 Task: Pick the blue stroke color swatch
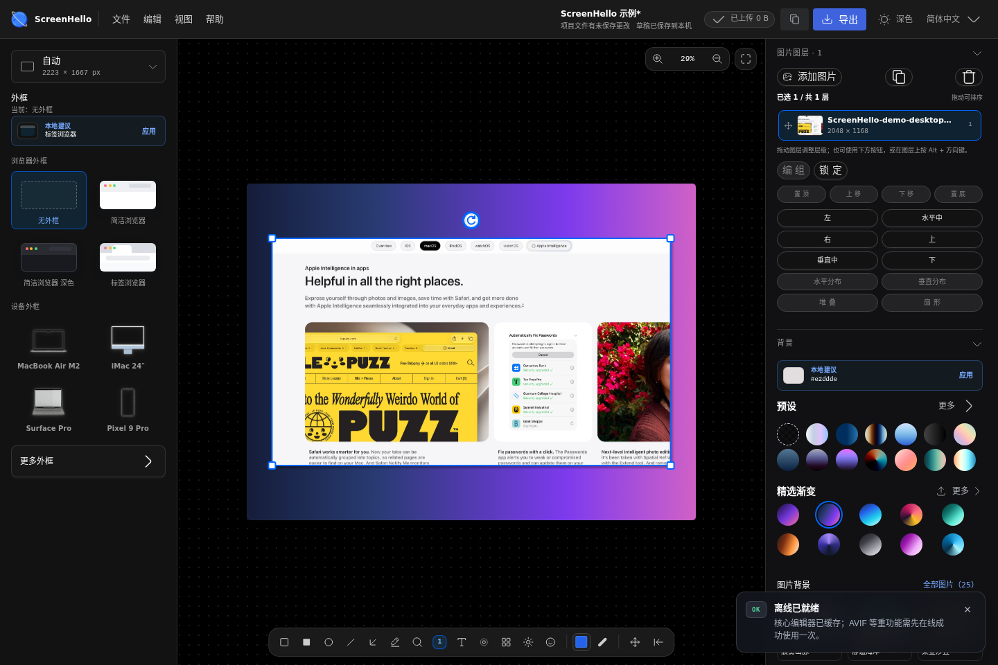[581, 642]
